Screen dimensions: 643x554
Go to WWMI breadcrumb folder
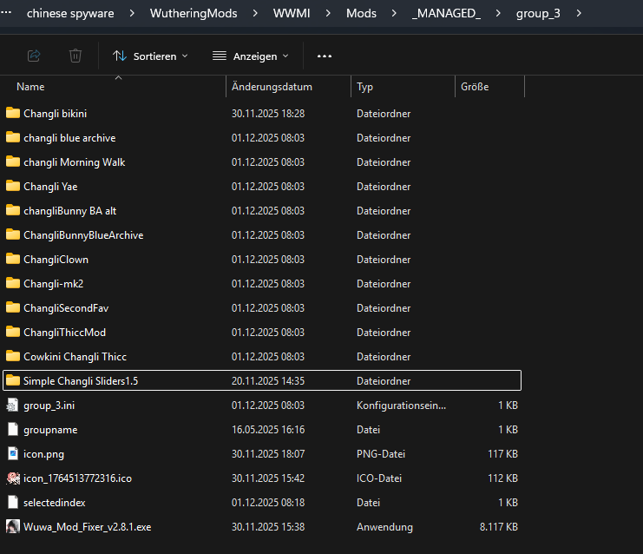tap(292, 13)
